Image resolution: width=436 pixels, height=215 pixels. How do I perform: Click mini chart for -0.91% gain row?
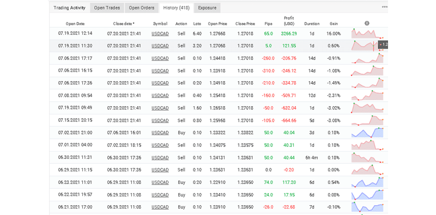[367, 58]
